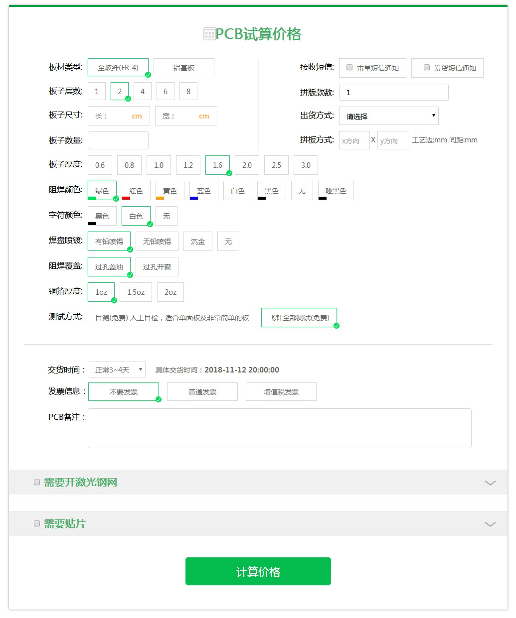The width and height of the screenshot is (516, 618).
Task: Select 沉金 pad finish
Action: (198, 241)
